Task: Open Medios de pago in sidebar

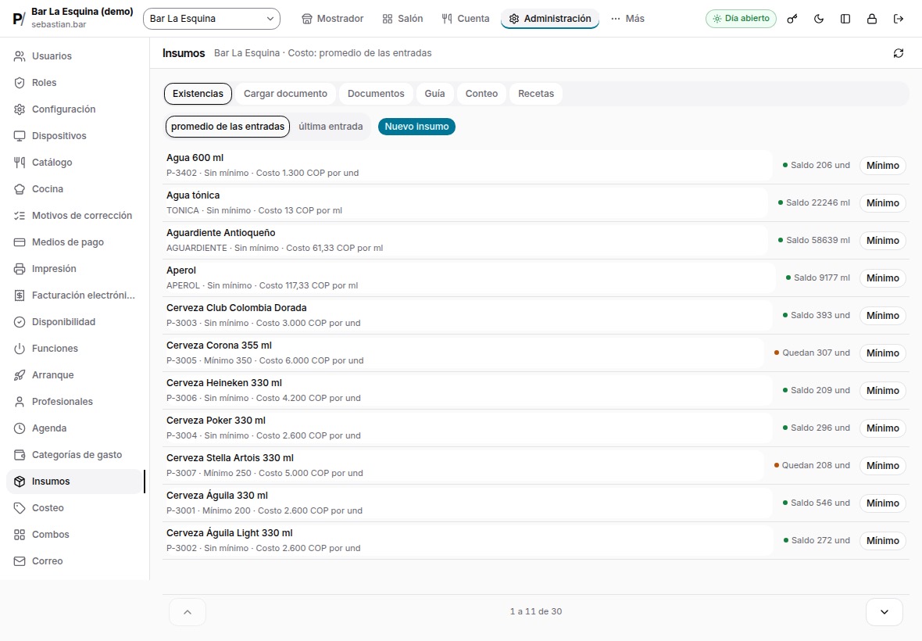Action: tap(75, 242)
